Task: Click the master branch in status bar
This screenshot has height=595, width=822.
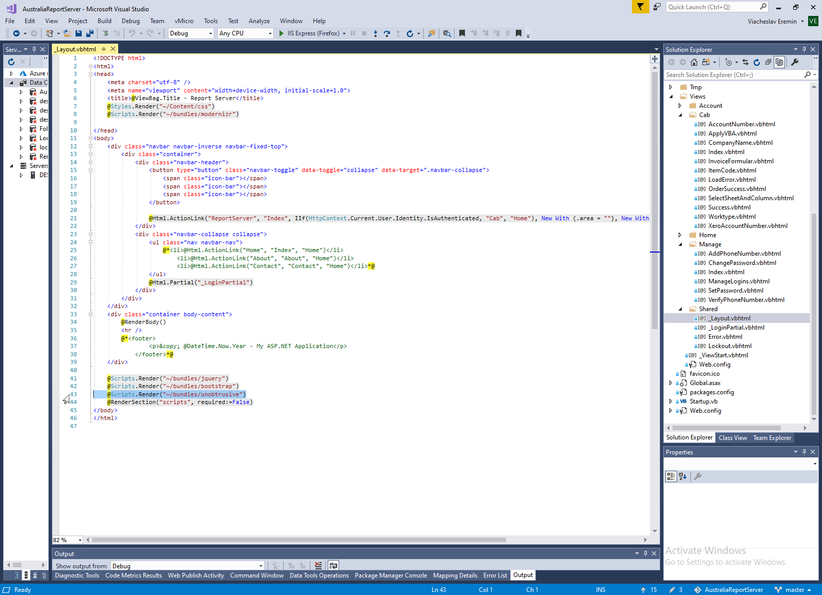Action: tap(794, 590)
